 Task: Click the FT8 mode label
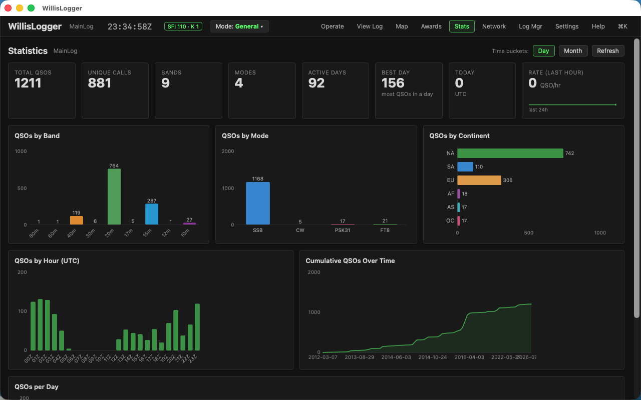[x=385, y=230]
